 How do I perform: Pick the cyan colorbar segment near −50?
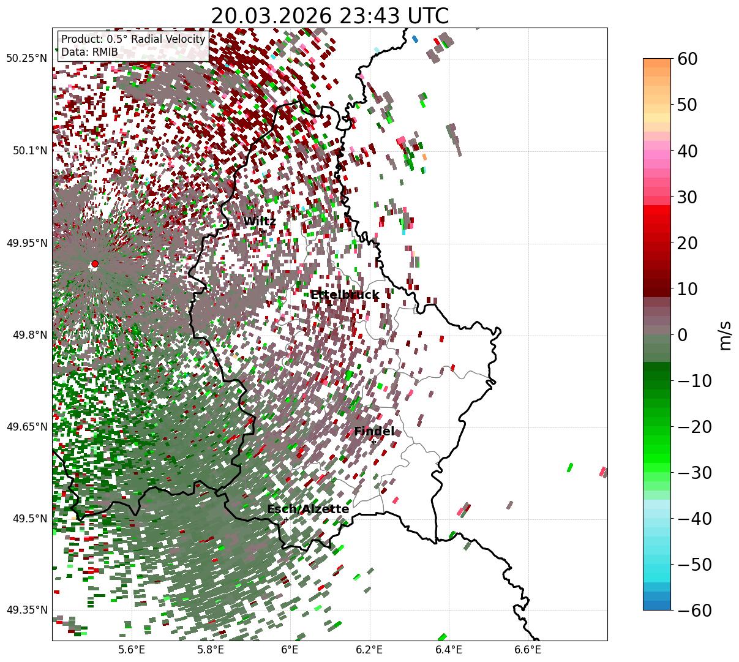tap(657, 564)
